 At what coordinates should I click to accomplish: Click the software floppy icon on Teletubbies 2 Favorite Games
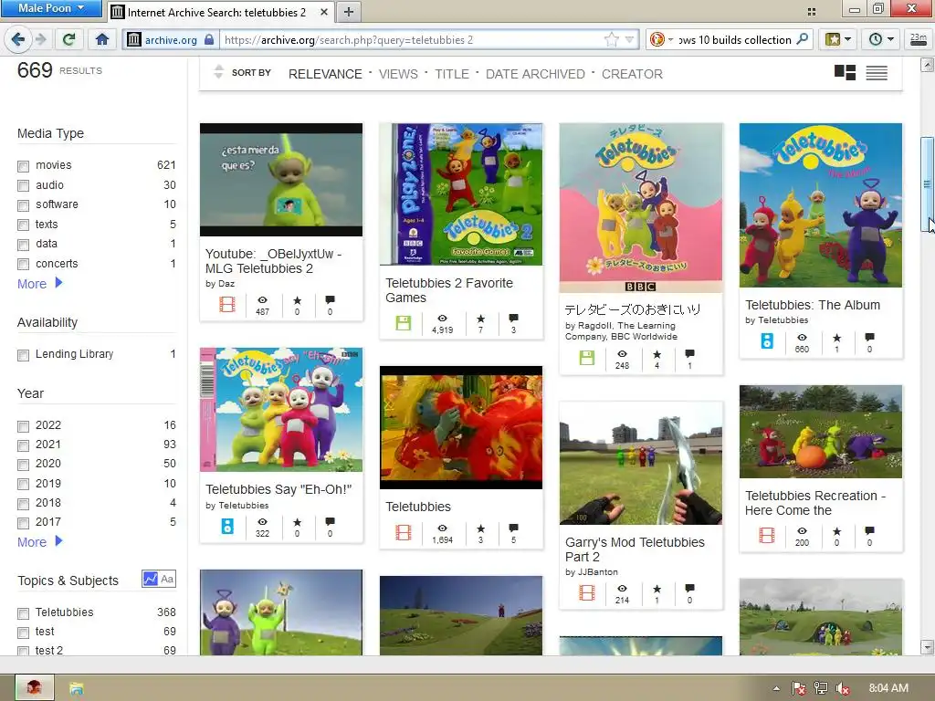coord(404,322)
